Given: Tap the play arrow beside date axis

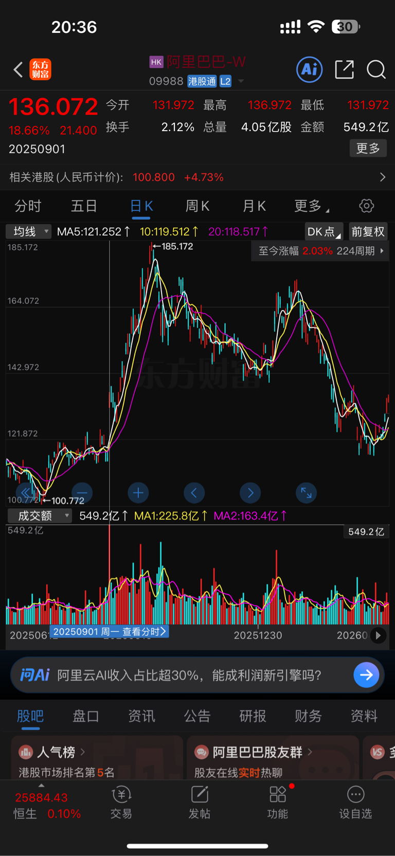Looking at the screenshot, I should pos(378,635).
